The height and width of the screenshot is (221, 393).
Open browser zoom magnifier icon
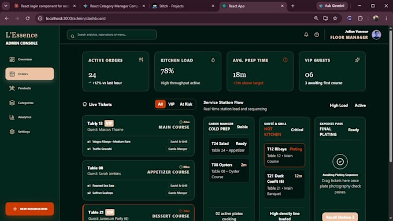(316, 19)
